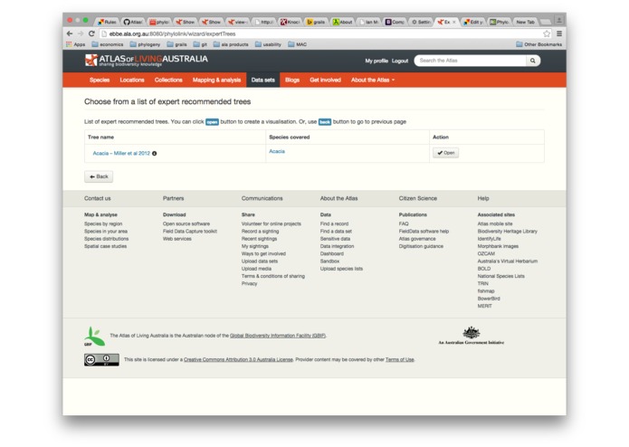
Task: Click the Back button below the table
Action: click(x=99, y=176)
